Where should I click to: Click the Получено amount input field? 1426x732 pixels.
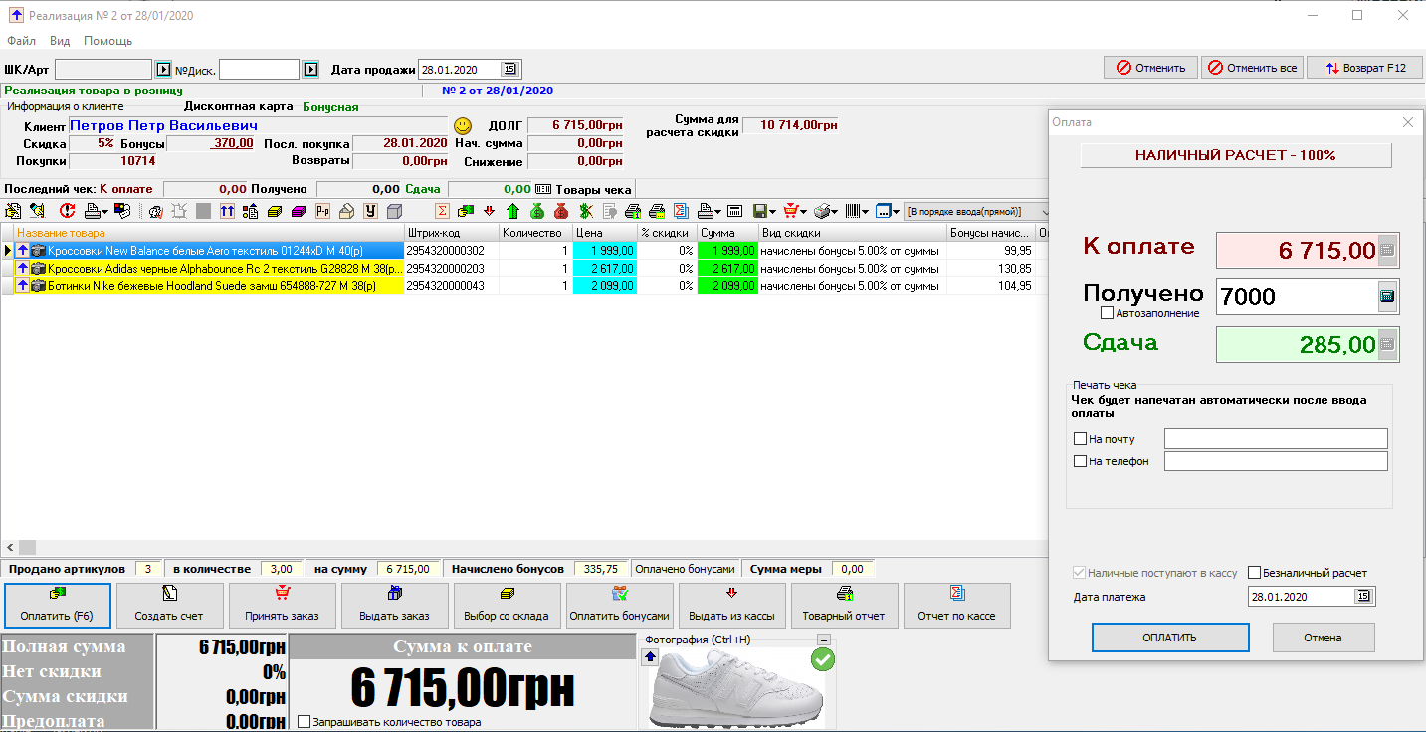click(1294, 296)
